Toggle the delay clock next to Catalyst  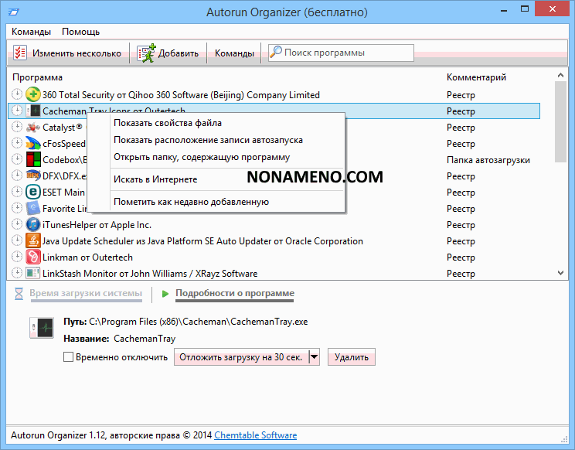[x=18, y=128]
